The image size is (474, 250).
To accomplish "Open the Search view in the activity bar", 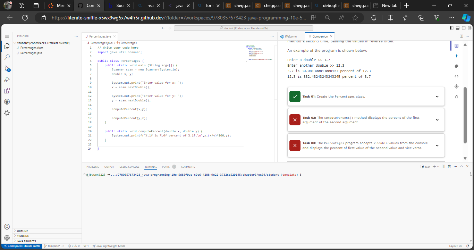I will (x=7, y=57).
